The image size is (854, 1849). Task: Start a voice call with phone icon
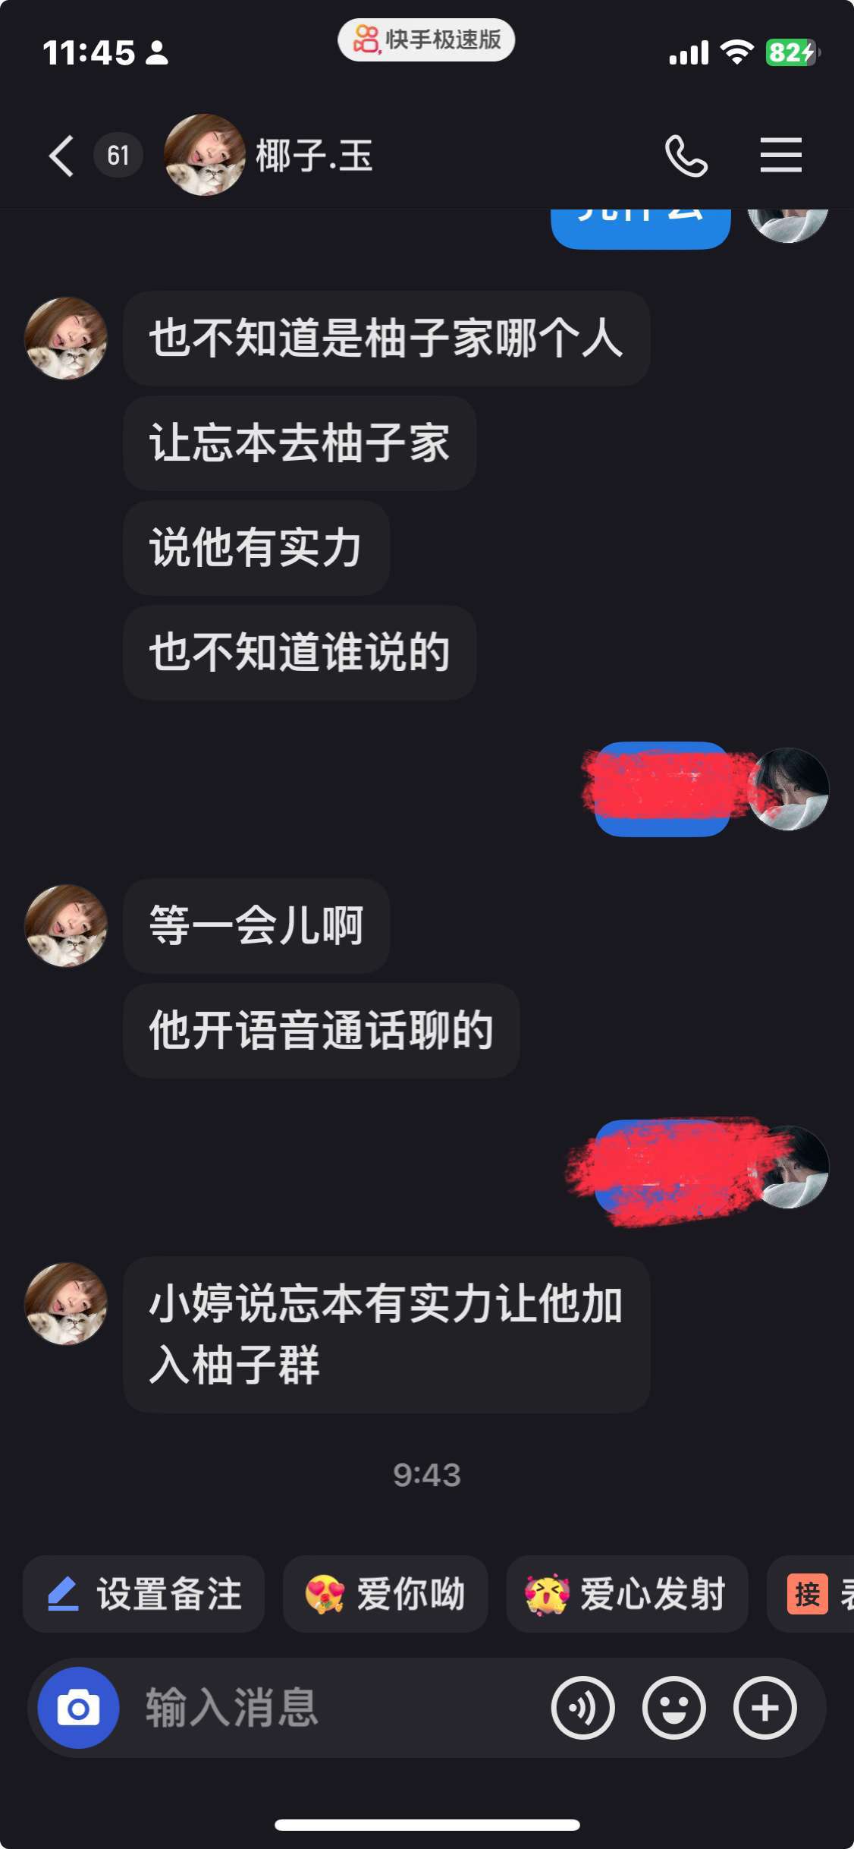(x=686, y=156)
